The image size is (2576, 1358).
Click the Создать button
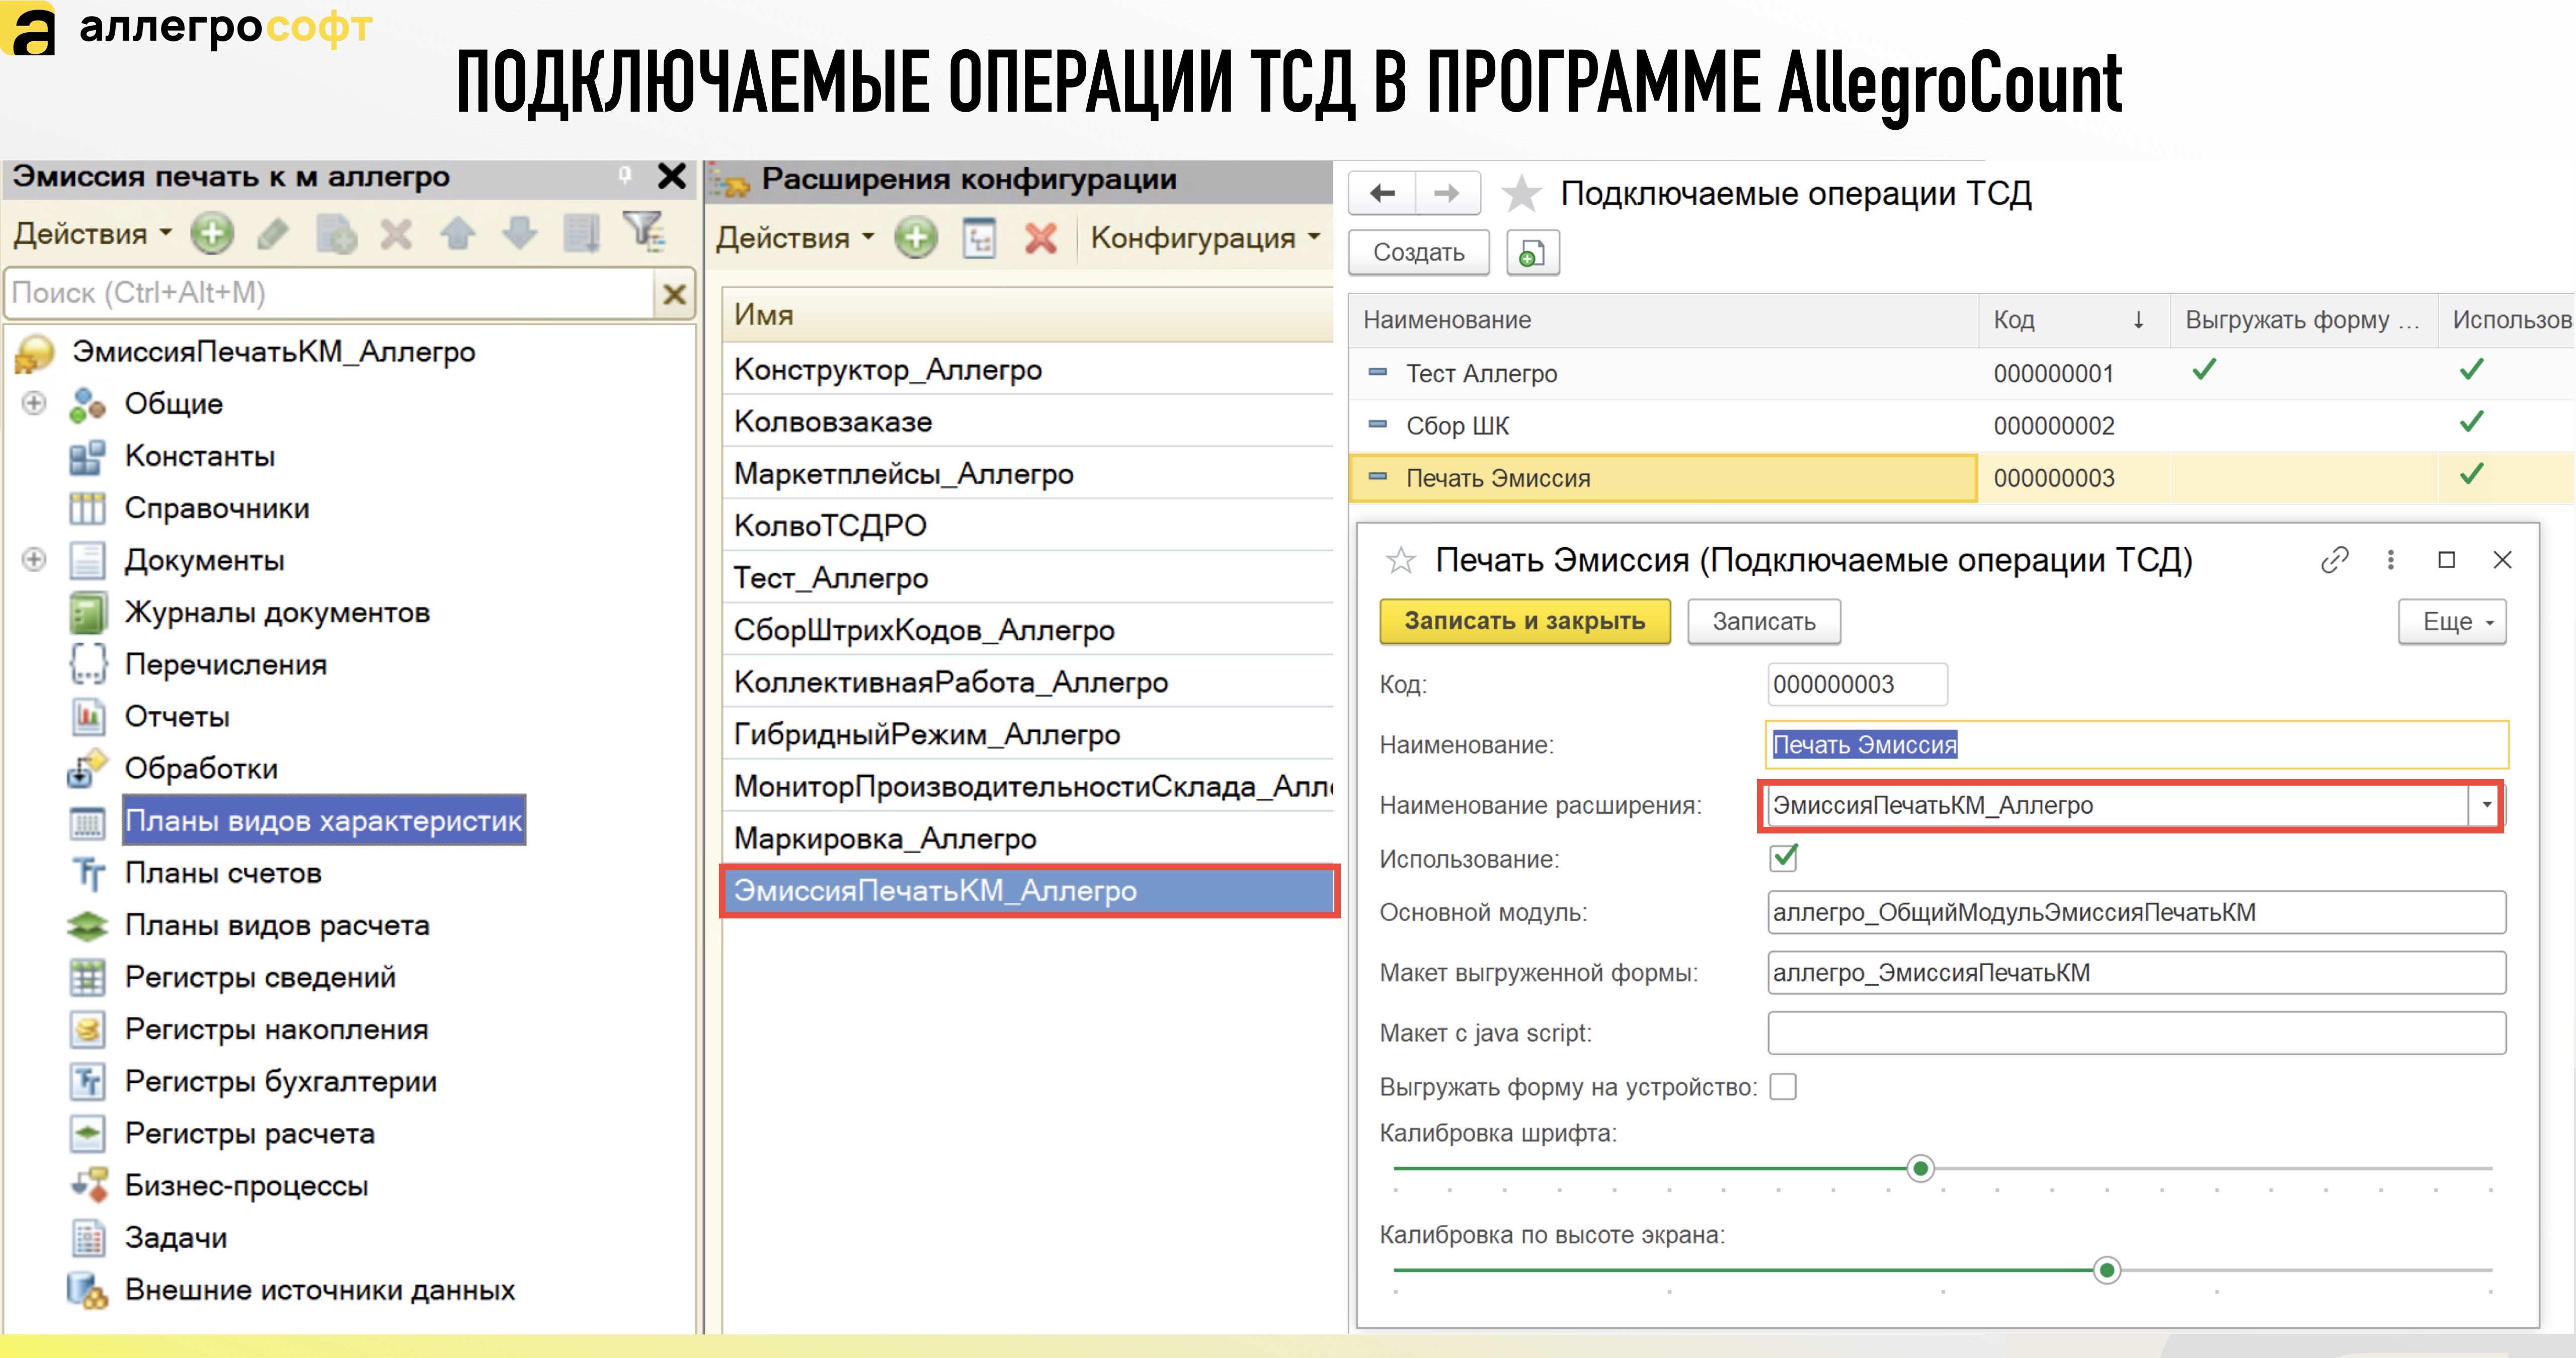tap(1418, 252)
